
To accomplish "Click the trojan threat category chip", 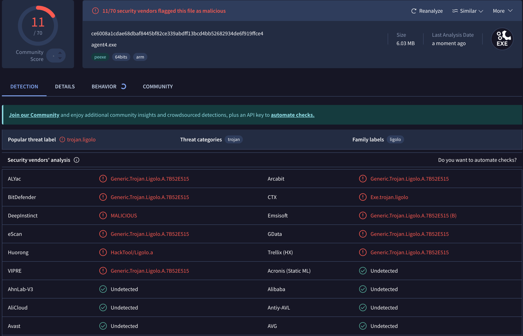I will pyautogui.click(x=234, y=139).
